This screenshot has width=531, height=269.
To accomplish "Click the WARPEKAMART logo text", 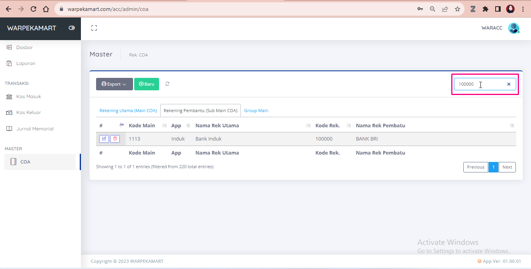I will pos(32,28).
